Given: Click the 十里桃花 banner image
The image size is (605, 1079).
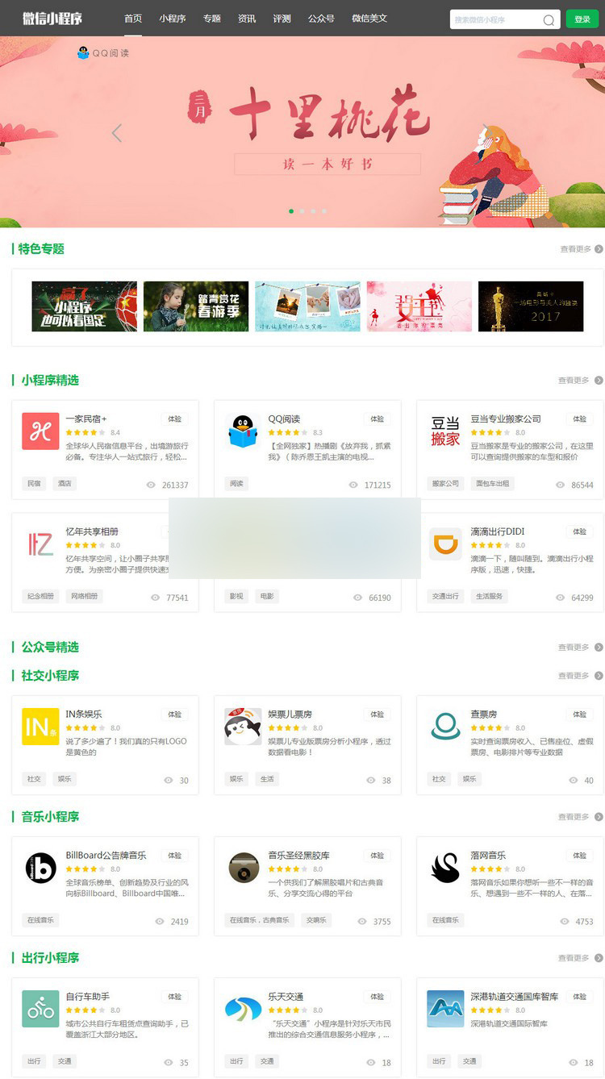Looking at the screenshot, I should pos(302,131).
